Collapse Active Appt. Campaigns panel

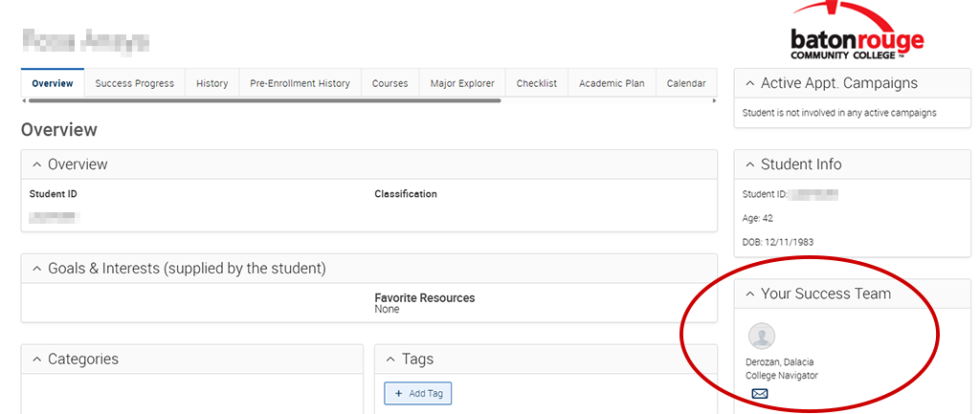(749, 84)
